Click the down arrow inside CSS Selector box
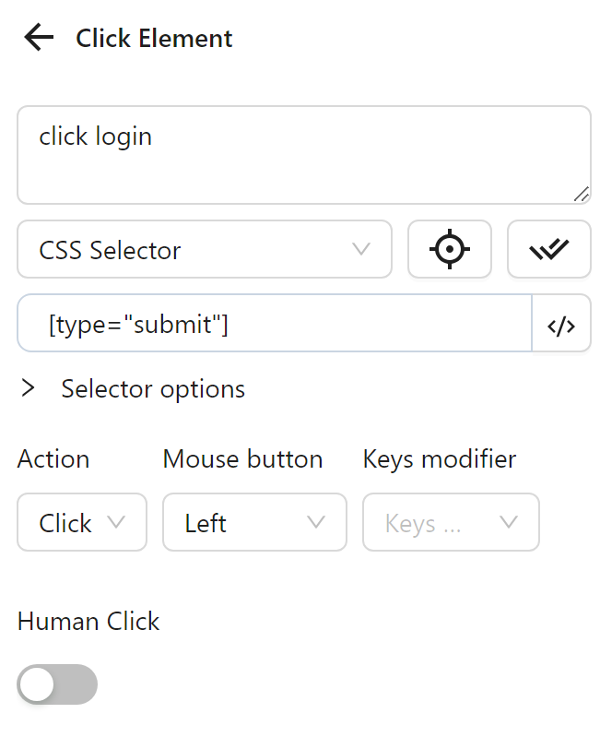 361,249
